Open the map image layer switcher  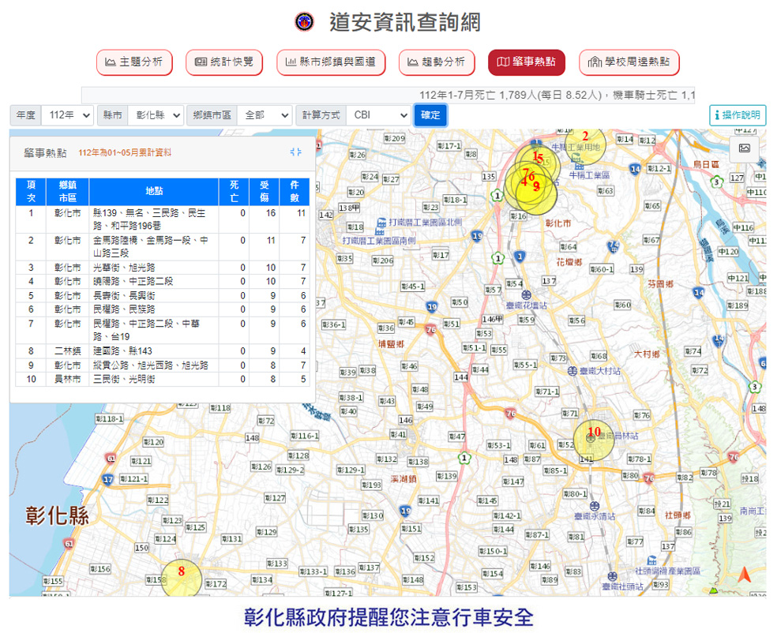click(x=744, y=148)
